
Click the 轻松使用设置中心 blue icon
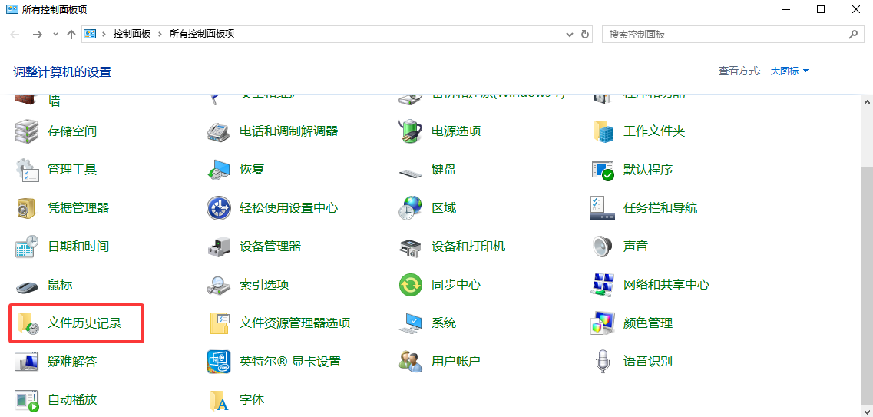[218, 208]
